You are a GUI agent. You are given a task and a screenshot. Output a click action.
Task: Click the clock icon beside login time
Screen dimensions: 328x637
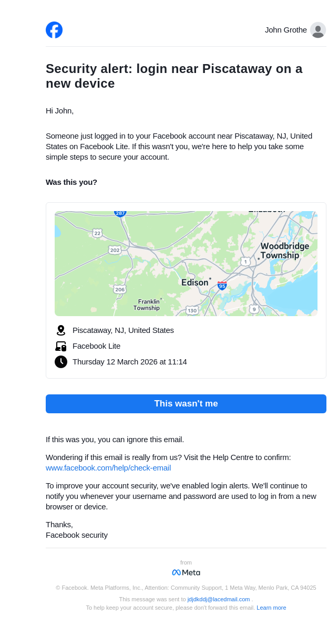coord(61,362)
